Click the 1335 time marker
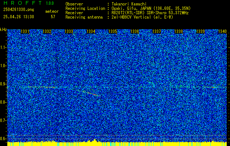 [113, 31]
